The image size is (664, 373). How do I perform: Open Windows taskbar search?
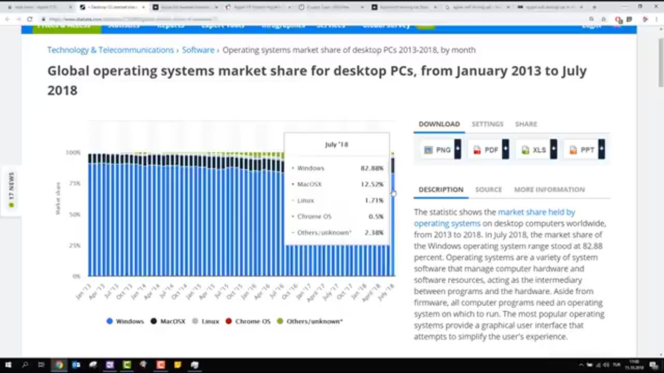25,365
